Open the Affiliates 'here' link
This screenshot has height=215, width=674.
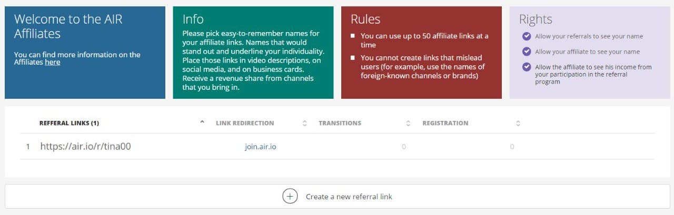(53, 62)
